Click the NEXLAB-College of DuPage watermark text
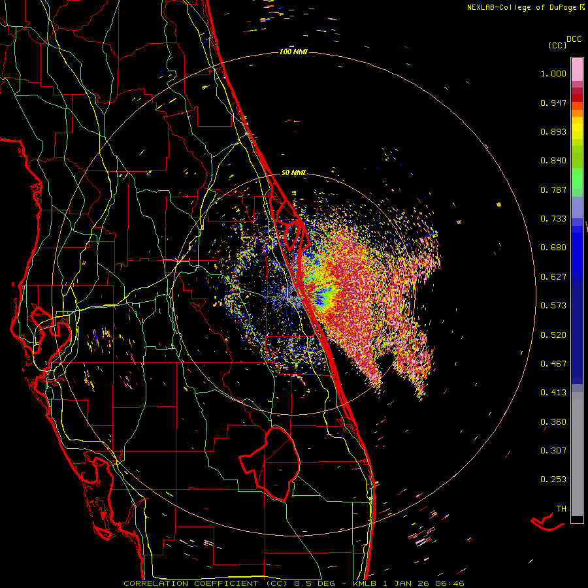588x588 pixels. point(525,7)
